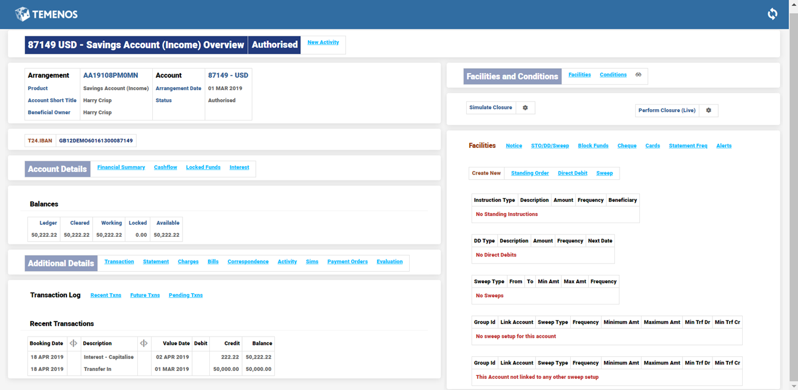Open the New Activity link
The image size is (798, 390).
[x=323, y=43]
